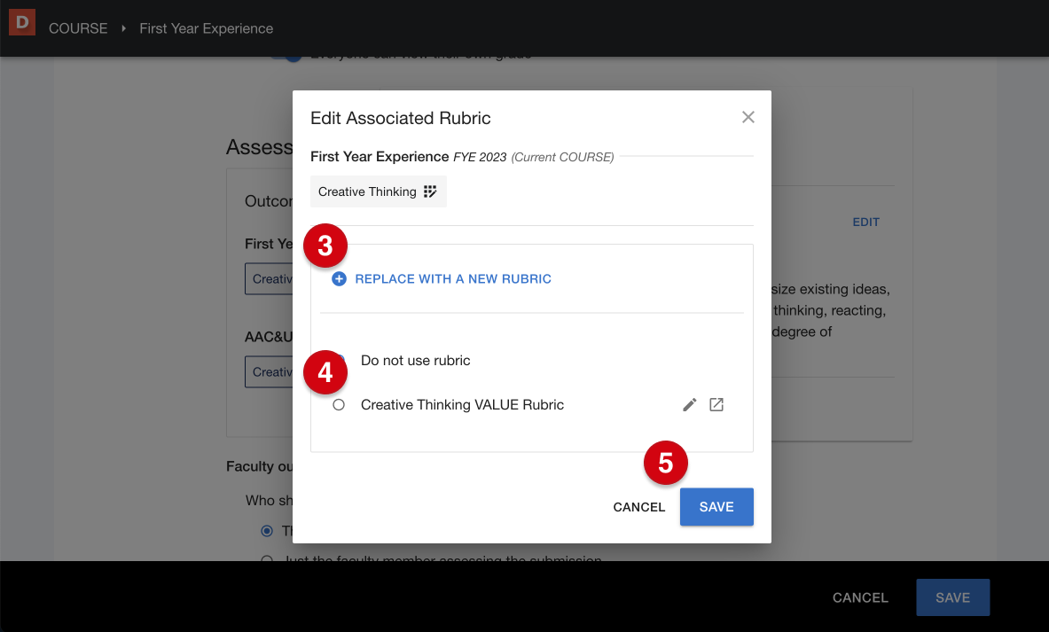Click Replace With a New Rubric
1049x632 pixels.
click(x=453, y=279)
